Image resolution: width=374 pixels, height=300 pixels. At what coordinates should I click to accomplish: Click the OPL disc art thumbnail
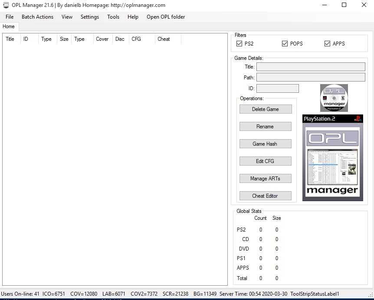pyautogui.click(x=334, y=98)
